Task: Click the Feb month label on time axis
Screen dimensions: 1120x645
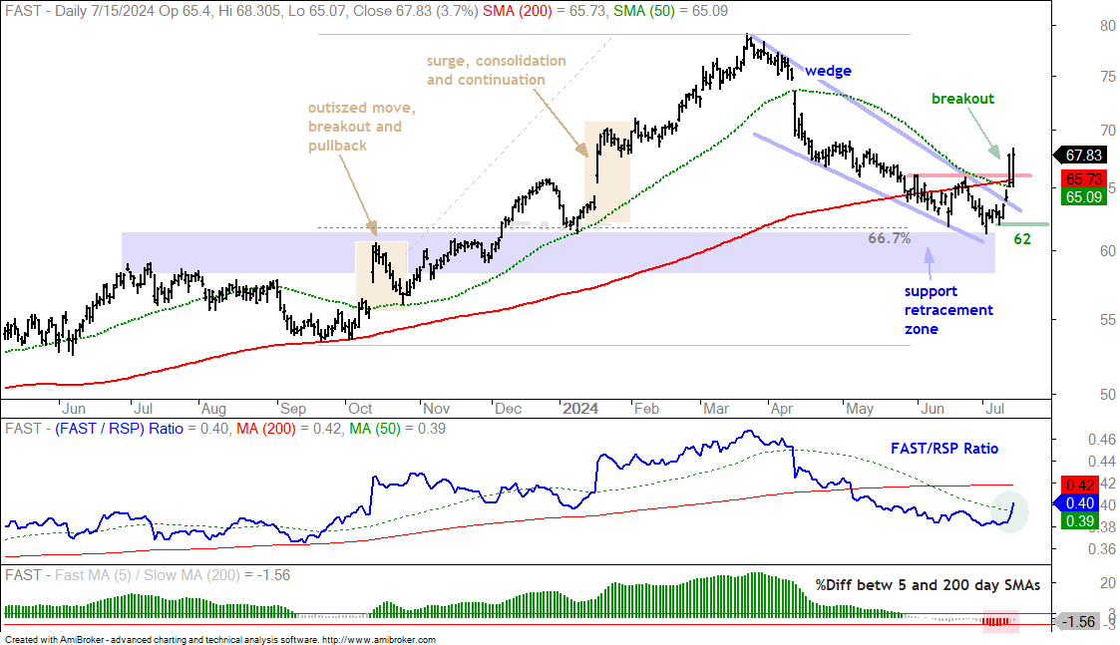Action: [646, 409]
